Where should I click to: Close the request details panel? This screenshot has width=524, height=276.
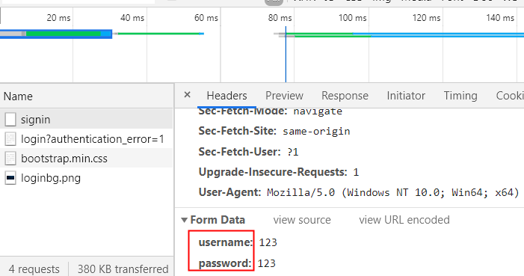click(x=187, y=95)
